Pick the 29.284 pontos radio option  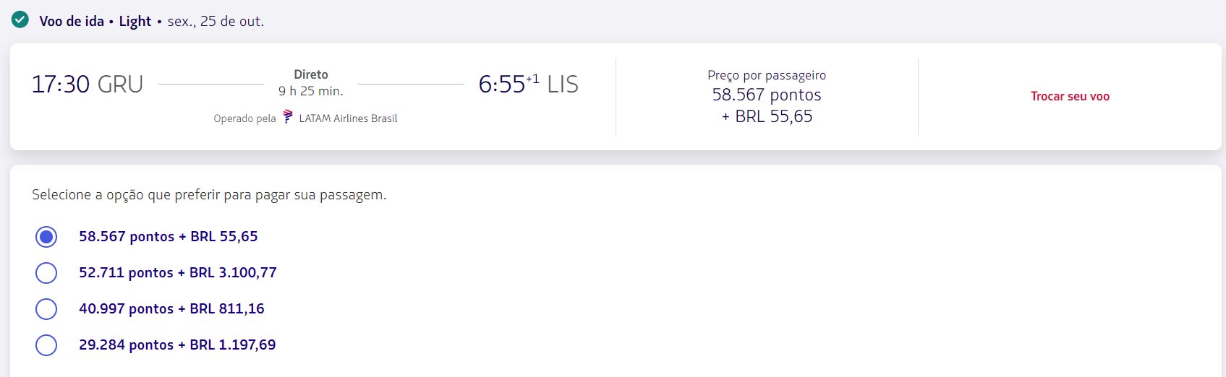click(x=46, y=344)
